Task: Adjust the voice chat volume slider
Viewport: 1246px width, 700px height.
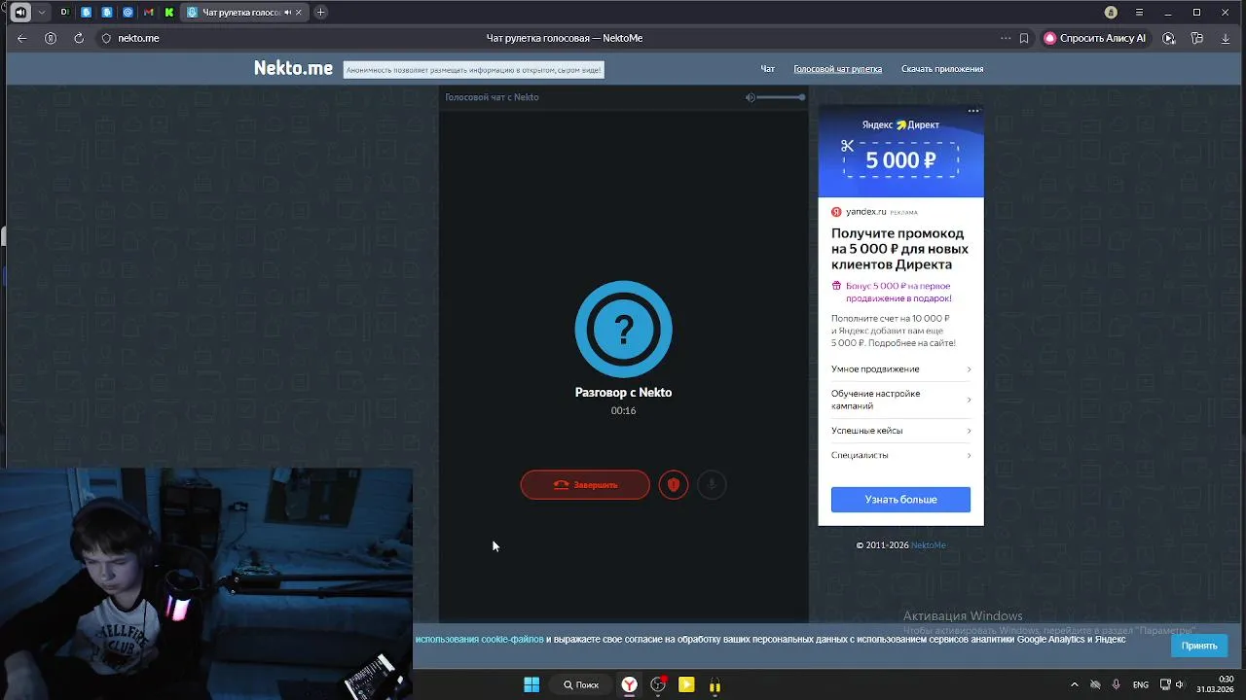Action: 781,97
